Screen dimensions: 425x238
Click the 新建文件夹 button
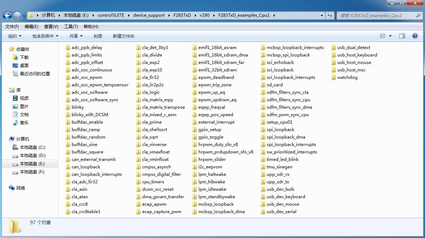pos(124,36)
